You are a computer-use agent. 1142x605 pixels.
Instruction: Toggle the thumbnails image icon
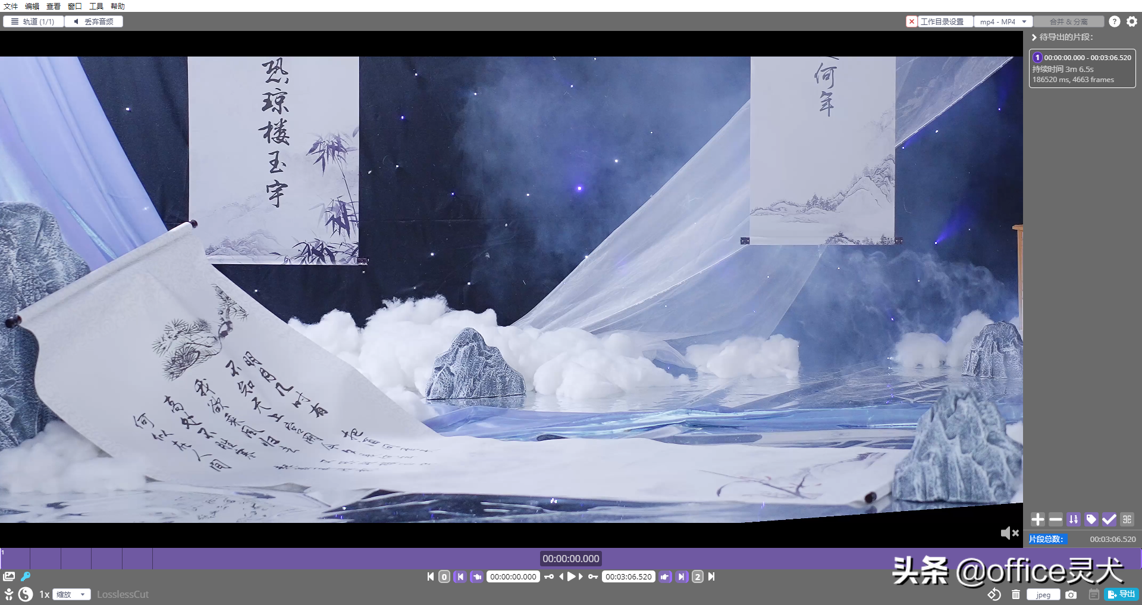9,576
